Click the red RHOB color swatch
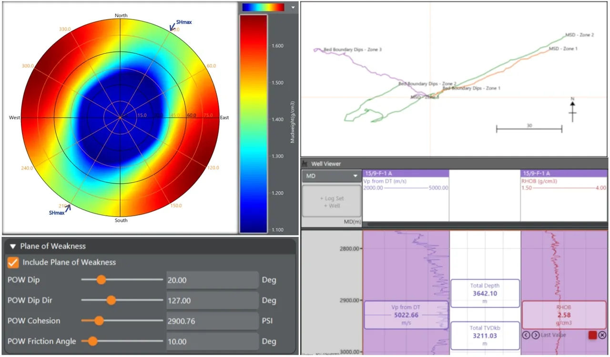This screenshot has height=357, width=610. (593, 335)
